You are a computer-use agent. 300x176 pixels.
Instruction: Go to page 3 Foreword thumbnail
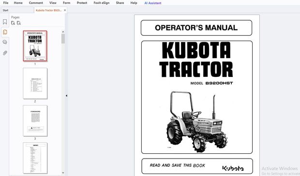[35, 120]
